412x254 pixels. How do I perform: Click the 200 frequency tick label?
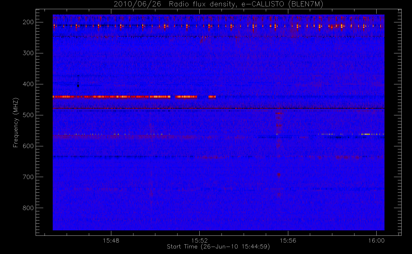[28, 22]
